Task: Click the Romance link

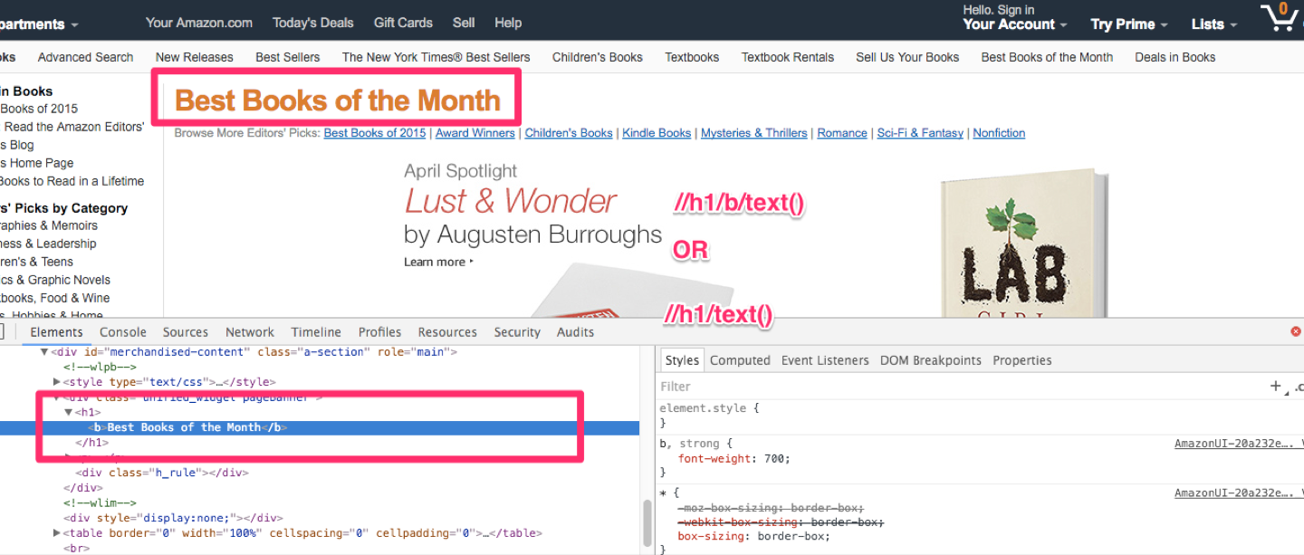Action: pyautogui.click(x=842, y=133)
